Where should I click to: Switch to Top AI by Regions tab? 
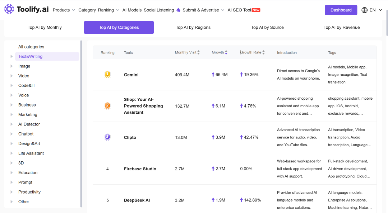click(193, 27)
